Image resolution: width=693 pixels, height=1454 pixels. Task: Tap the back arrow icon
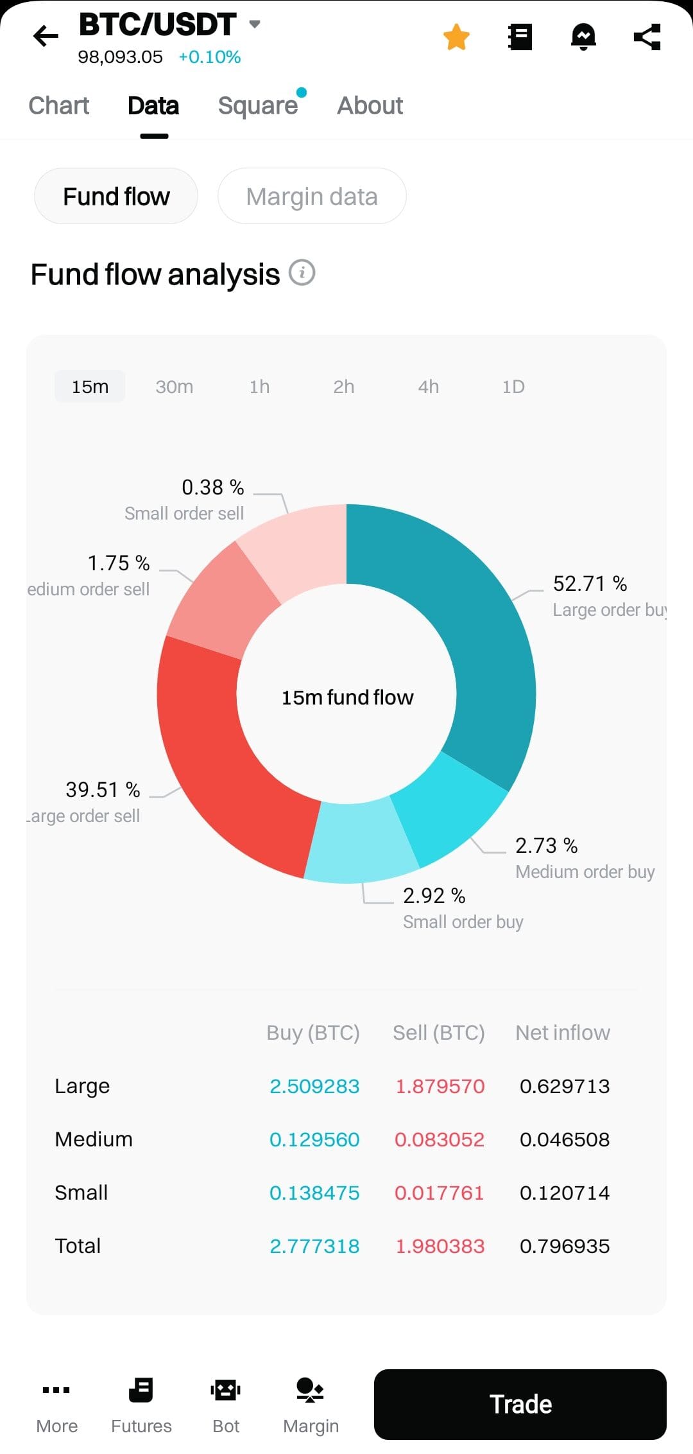click(x=46, y=36)
